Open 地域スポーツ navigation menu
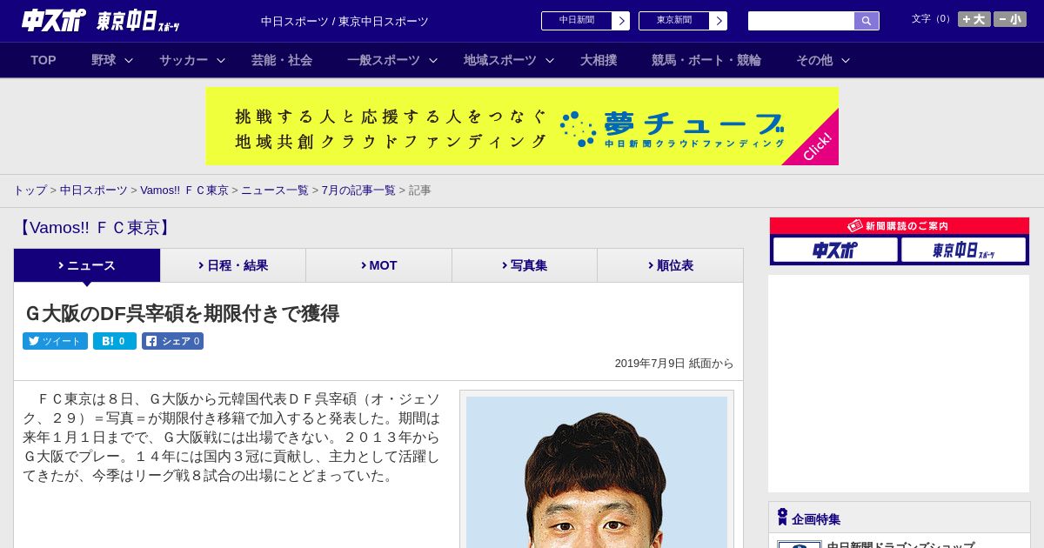 coord(500,60)
